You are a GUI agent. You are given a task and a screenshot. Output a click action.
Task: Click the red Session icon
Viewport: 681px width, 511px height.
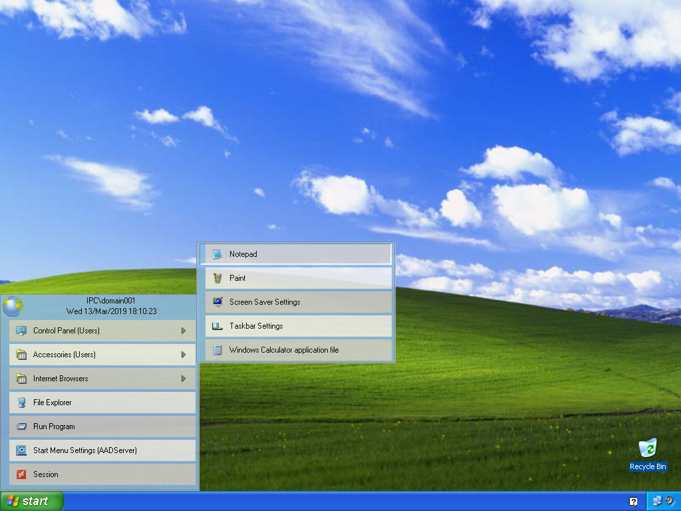[21, 474]
